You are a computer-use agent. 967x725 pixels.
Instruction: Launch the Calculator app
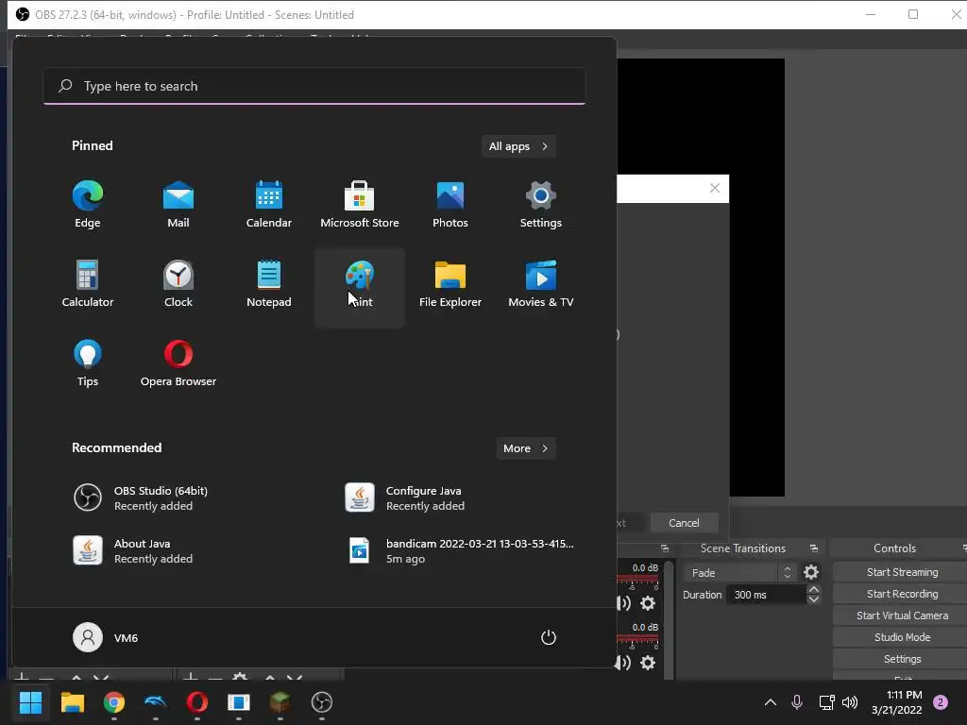coord(88,284)
